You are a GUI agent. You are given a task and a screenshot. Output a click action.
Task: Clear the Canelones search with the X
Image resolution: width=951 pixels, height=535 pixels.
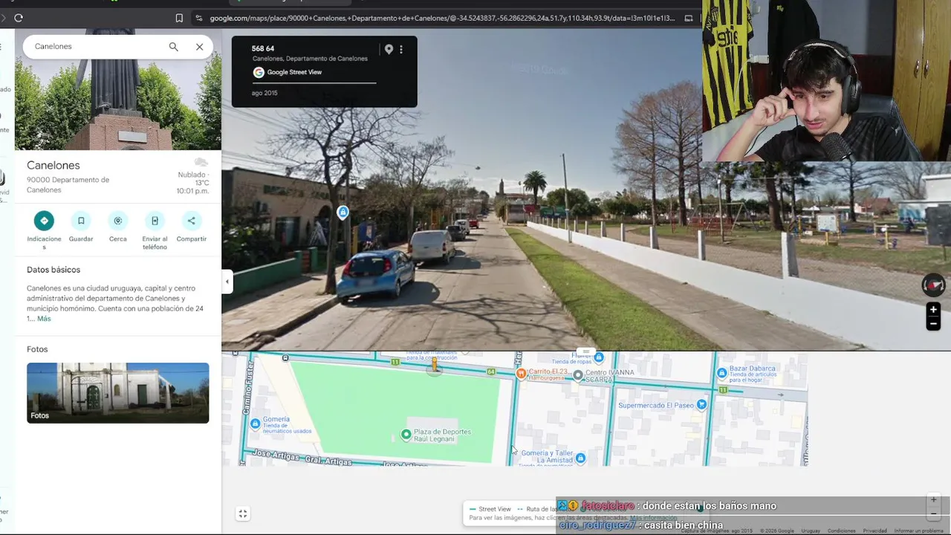199,47
